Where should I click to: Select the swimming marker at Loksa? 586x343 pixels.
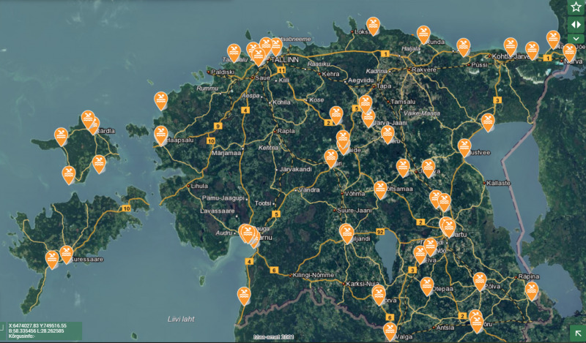tap(374, 25)
